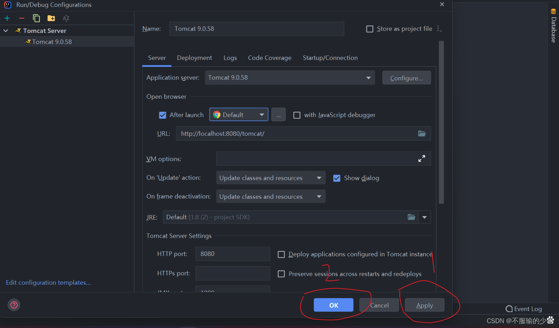This screenshot has height=328, width=559.
Task: Uncheck Show dialog checkbox
Action: 337,178
